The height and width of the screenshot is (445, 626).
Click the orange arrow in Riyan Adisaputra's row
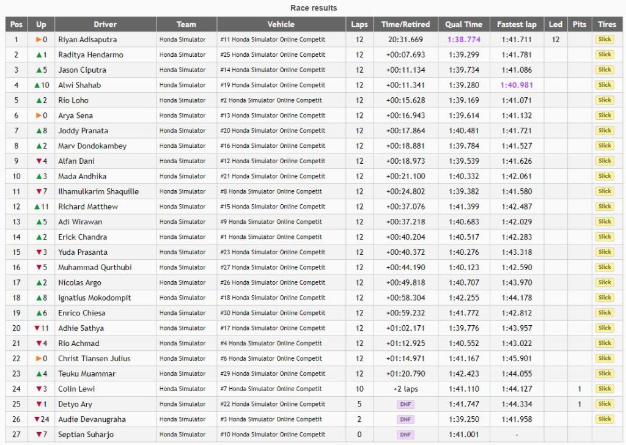point(38,40)
